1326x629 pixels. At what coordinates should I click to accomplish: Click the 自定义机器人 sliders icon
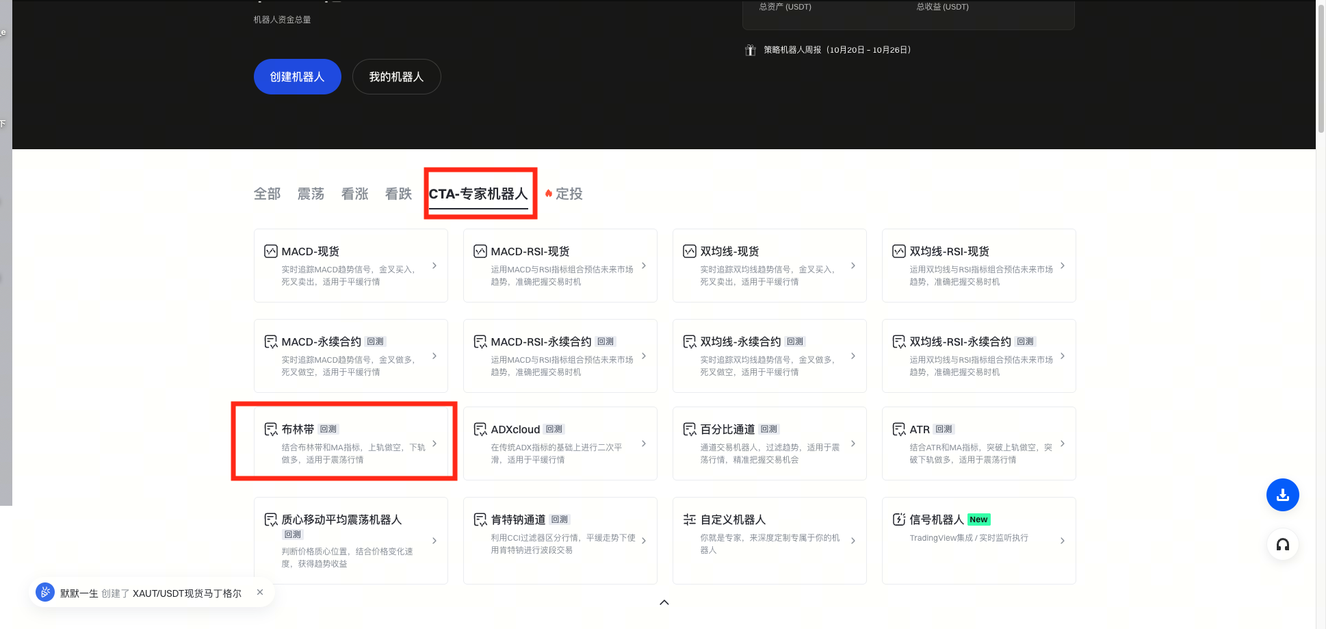click(x=689, y=519)
